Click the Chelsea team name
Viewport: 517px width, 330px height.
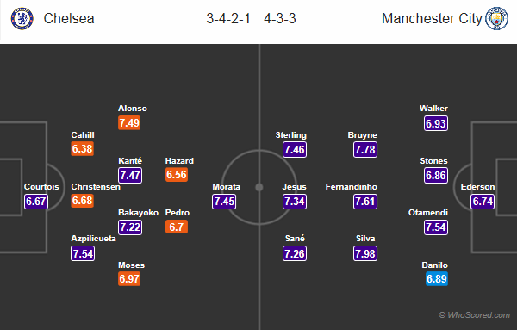pos(69,18)
